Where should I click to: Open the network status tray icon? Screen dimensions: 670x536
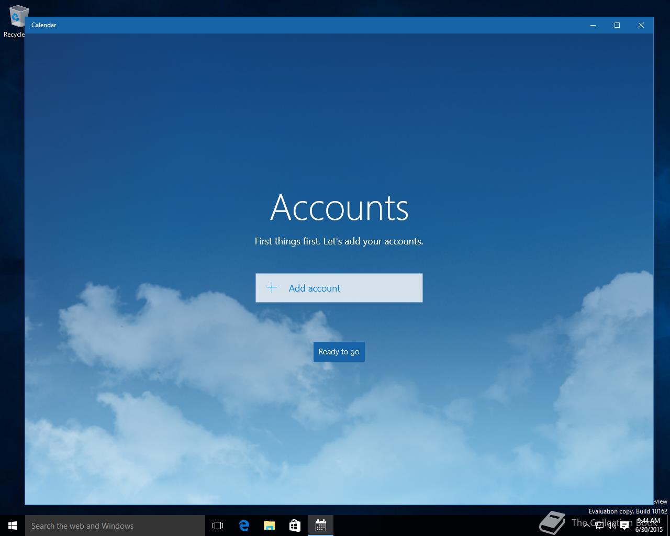pos(599,526)
